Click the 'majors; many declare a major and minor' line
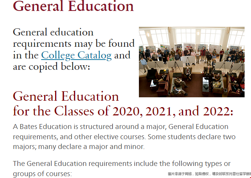This screenshot has height=178, width=251. [x=79, y=147]
